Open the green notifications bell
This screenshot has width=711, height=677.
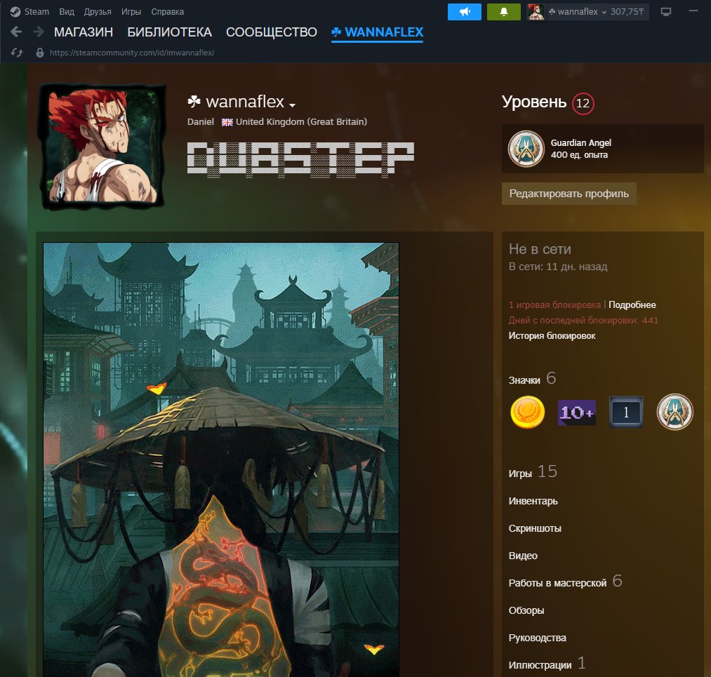click(504, 12)
